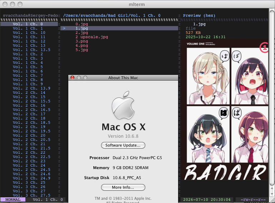Screen dimensions: 275x203
Task: Select file 5.jpg
Action: (x=82, y=50)
